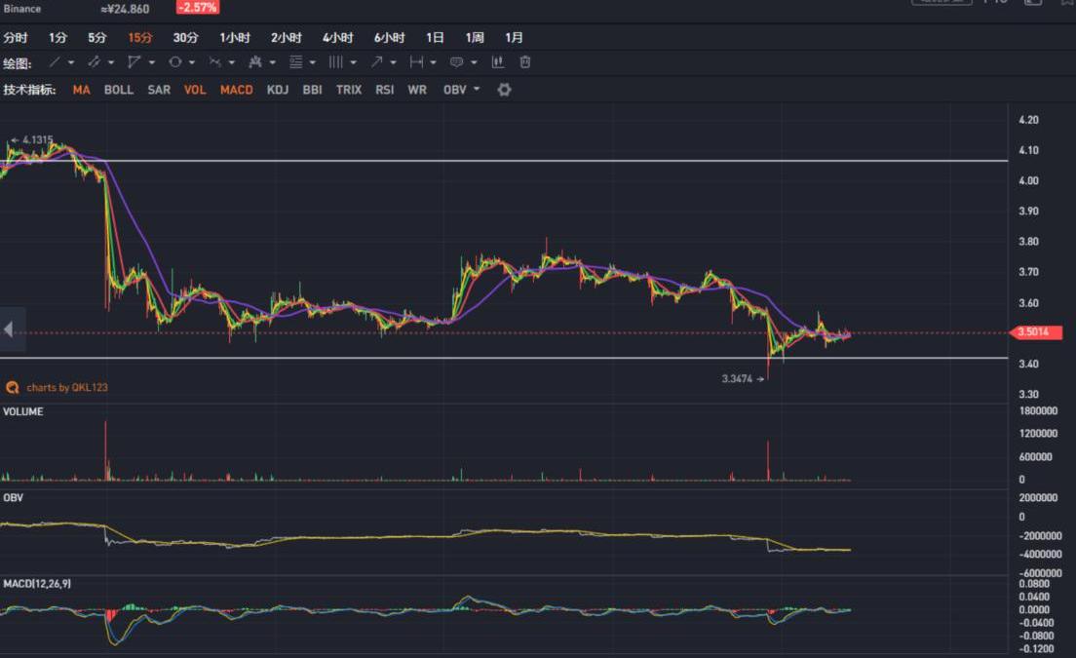Select the line drawing tool
The width and height of the screenshot is (1076, 658).
click(x=55, y=62)
